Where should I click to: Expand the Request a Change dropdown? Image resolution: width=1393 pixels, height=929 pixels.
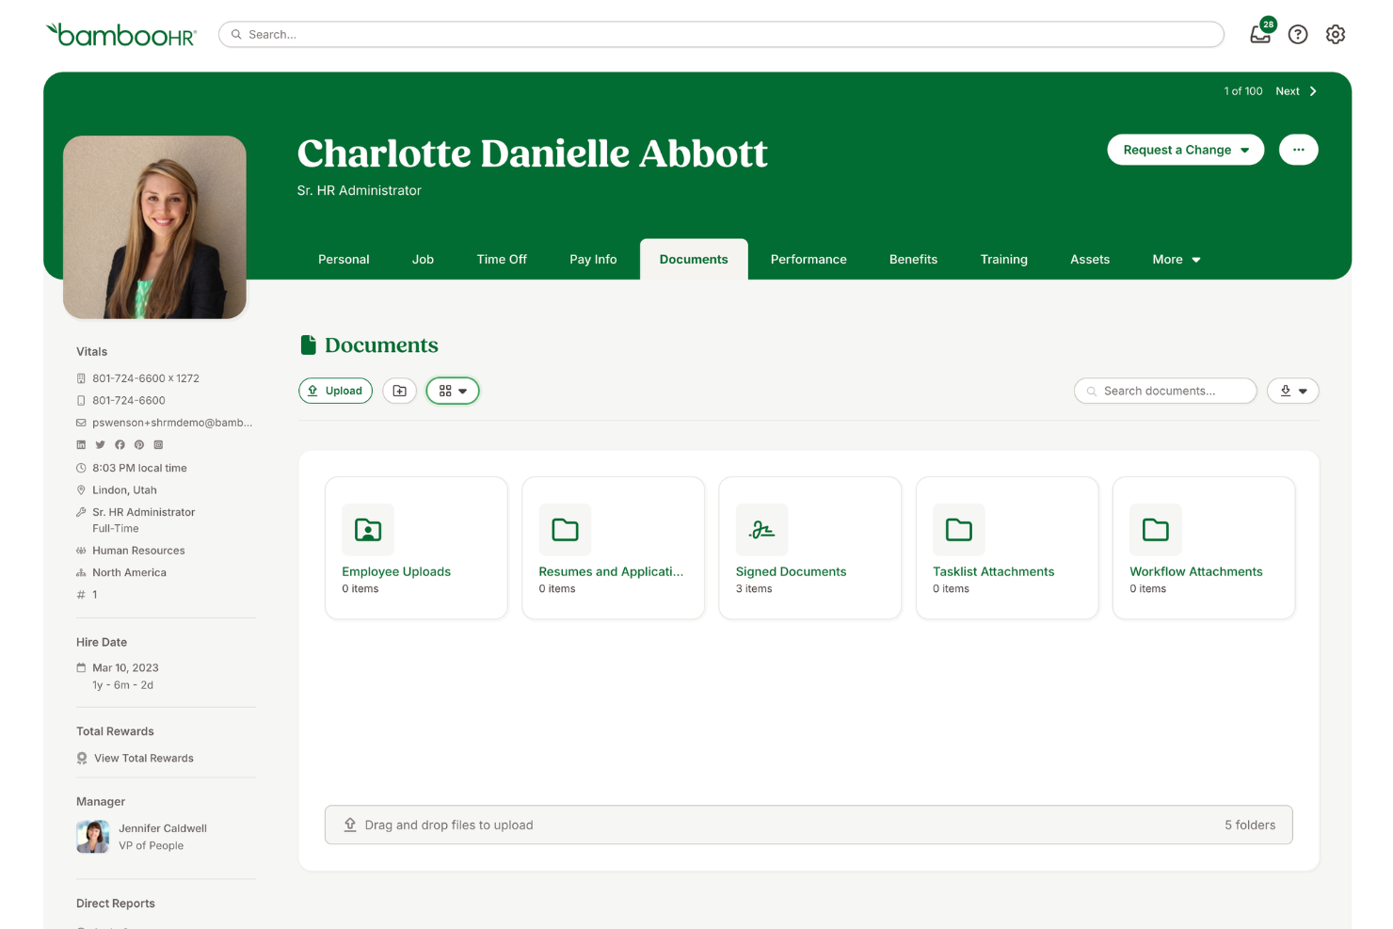pos(1185,150)
